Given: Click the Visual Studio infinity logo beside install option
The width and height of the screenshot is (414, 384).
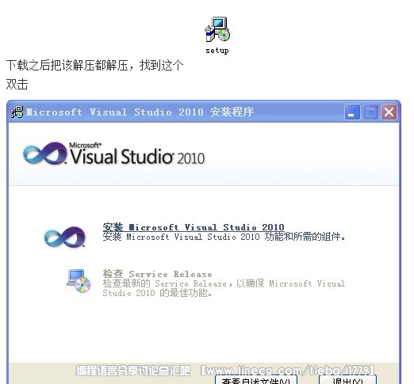Looking at the screenshot, I should (x=65, y=237).
